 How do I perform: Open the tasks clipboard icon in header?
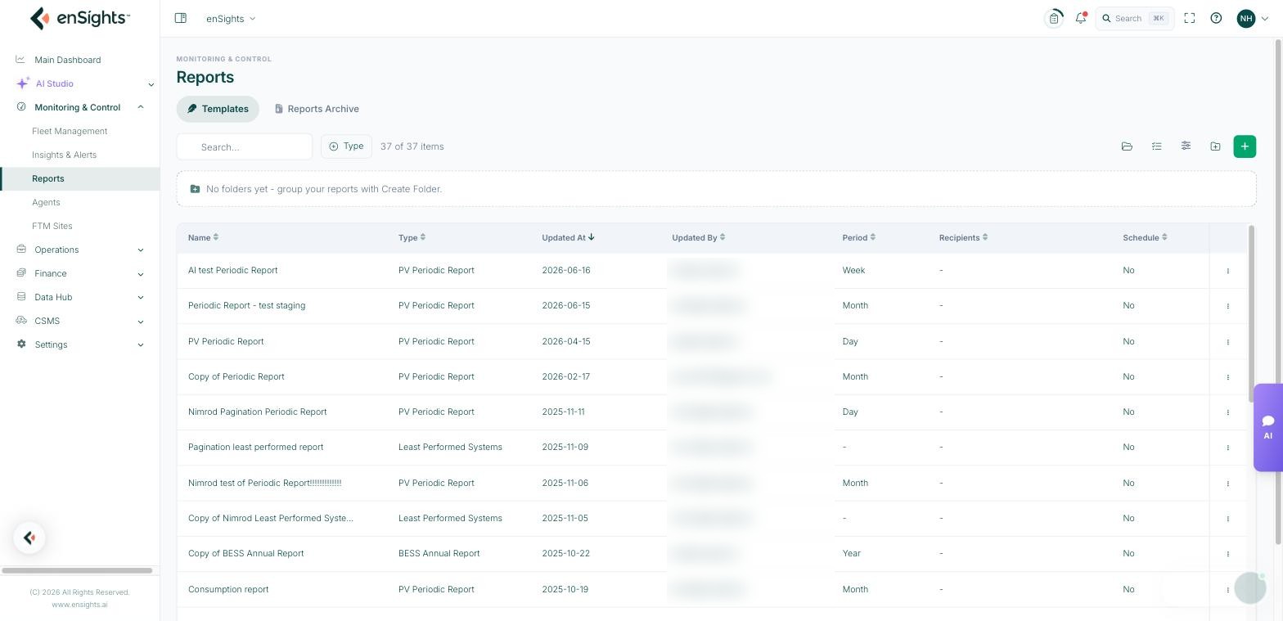1054,18
